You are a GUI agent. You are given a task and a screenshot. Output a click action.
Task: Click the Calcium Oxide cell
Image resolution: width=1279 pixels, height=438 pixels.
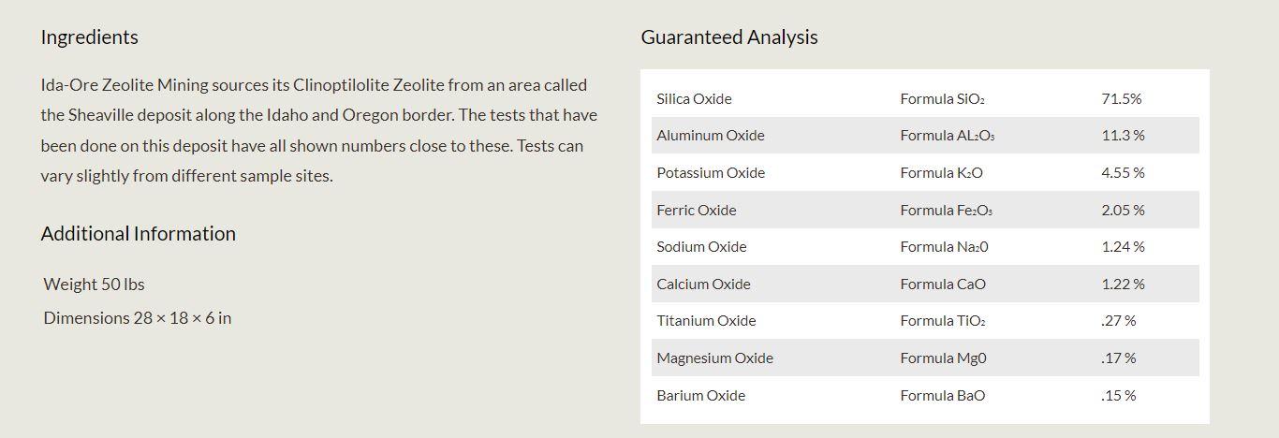click(x=703, y=285)
